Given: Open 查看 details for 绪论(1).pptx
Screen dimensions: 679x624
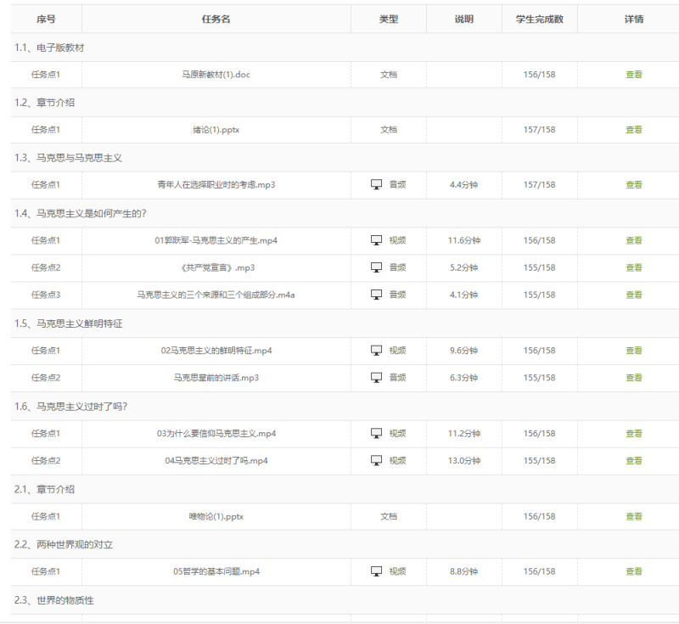Looking at the screenshot, I should click(x=634, y=130).
